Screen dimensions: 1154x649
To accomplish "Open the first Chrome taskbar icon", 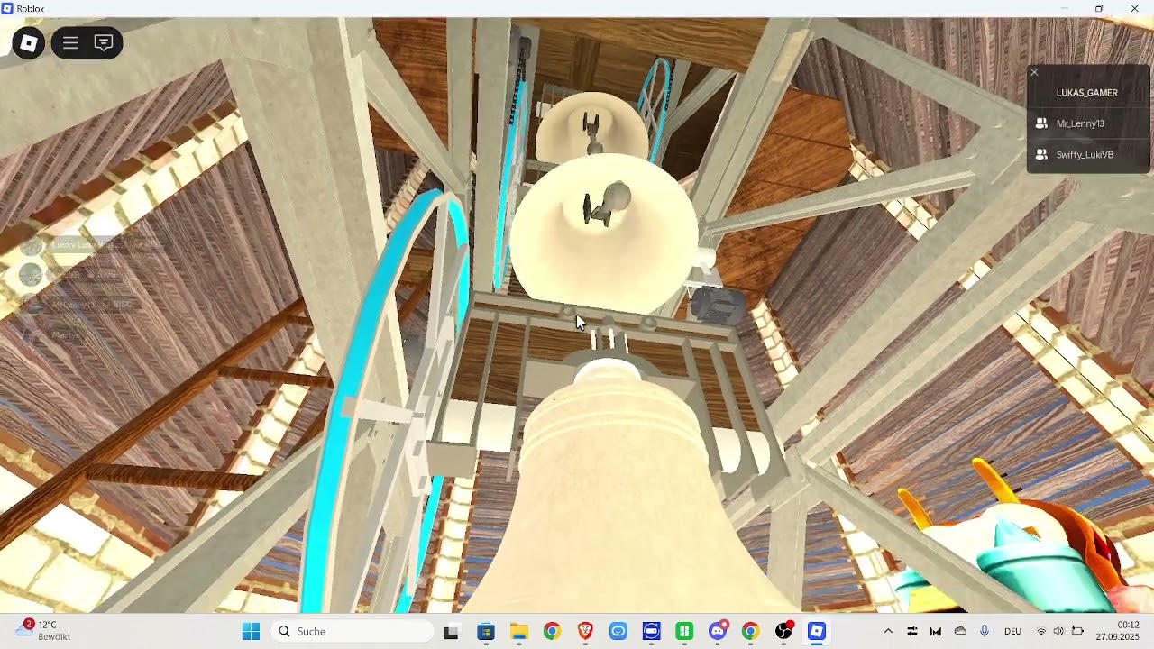I will point(552,632).
